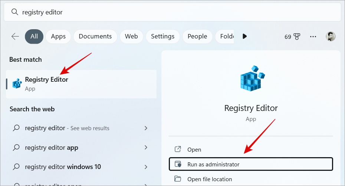
Task: Click the Run as administrator shield icon
Action: coord(178,164)
